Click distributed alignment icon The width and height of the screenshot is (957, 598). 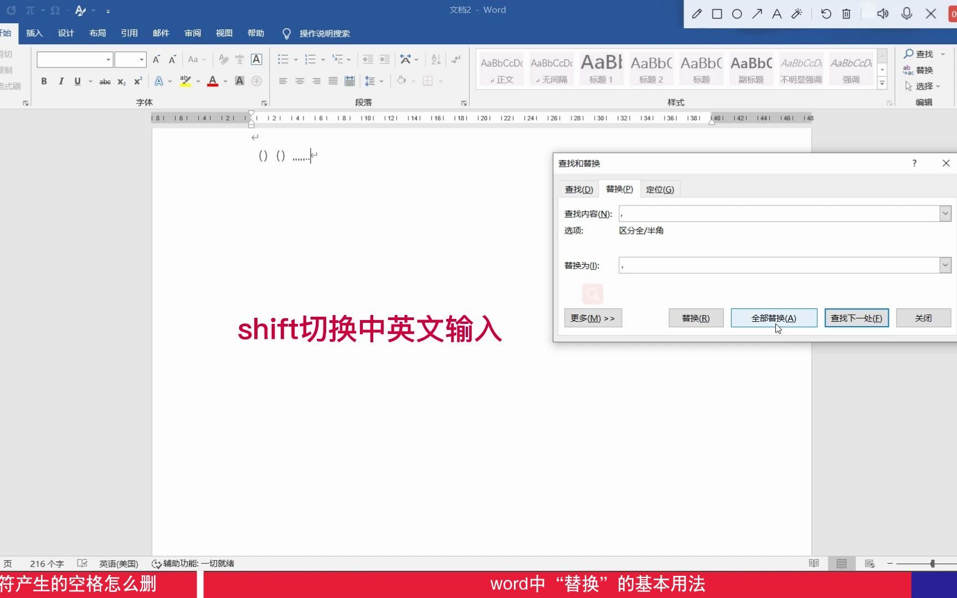coord(349,81)
